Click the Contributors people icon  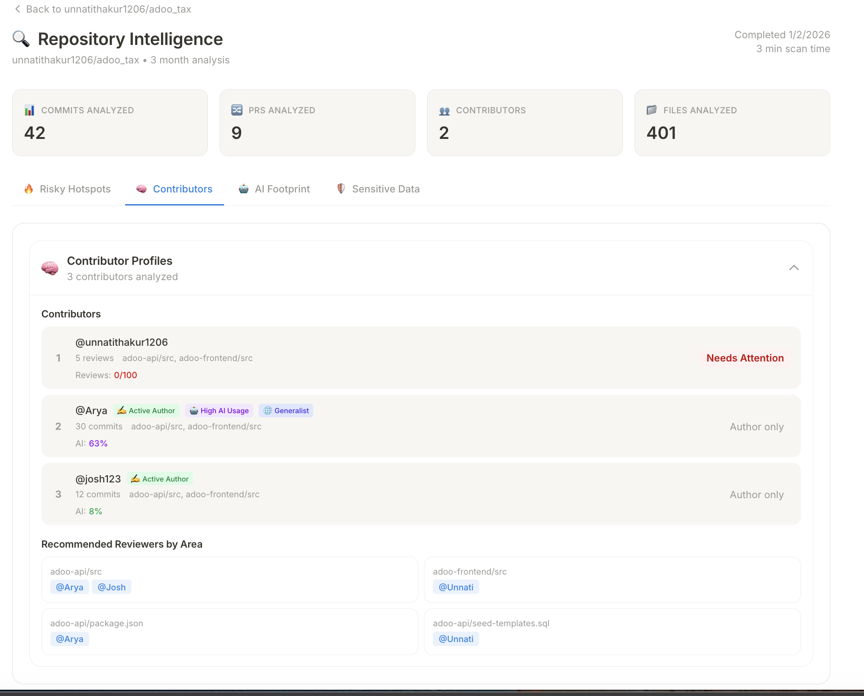point(444,110)
